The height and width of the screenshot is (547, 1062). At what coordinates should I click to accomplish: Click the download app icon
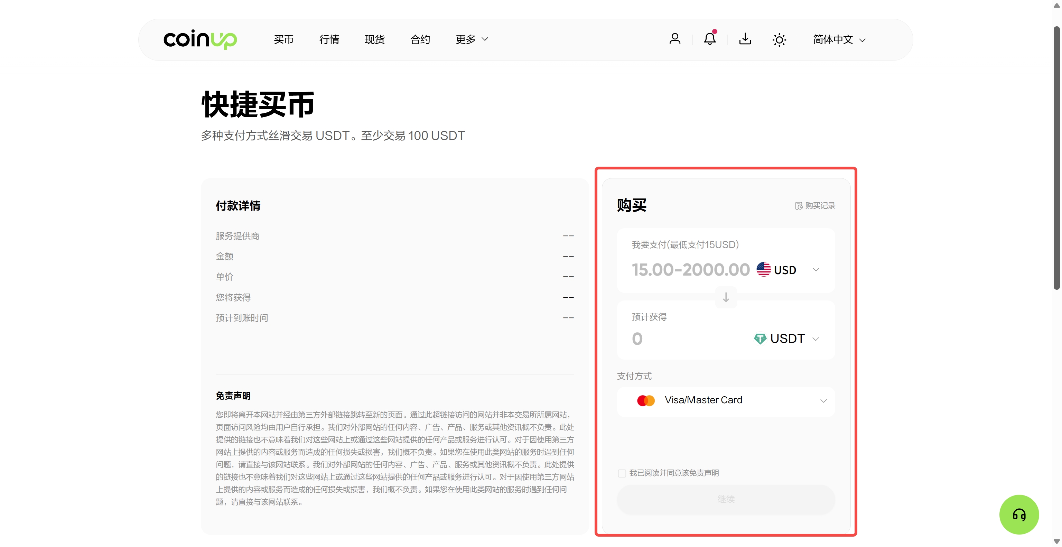coord(745,39)
